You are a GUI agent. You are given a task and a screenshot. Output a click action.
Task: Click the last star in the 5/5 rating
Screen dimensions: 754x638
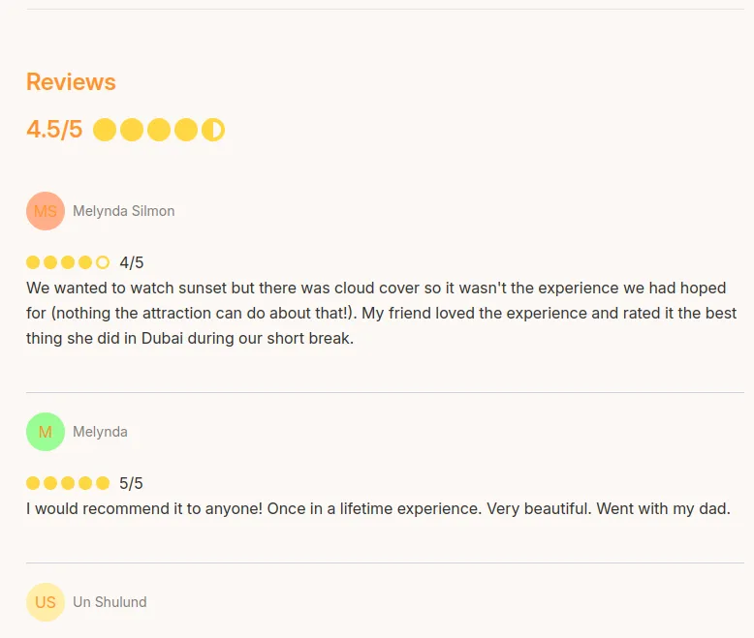pos(103,483)
